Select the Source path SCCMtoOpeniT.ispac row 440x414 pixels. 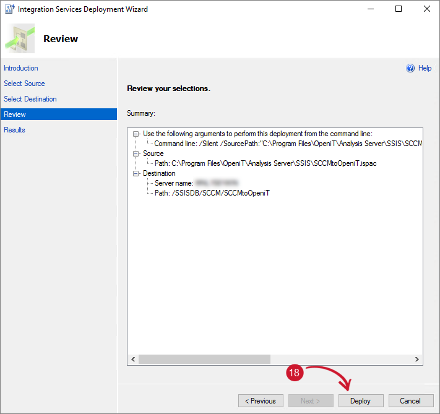[x=265, y=163]
